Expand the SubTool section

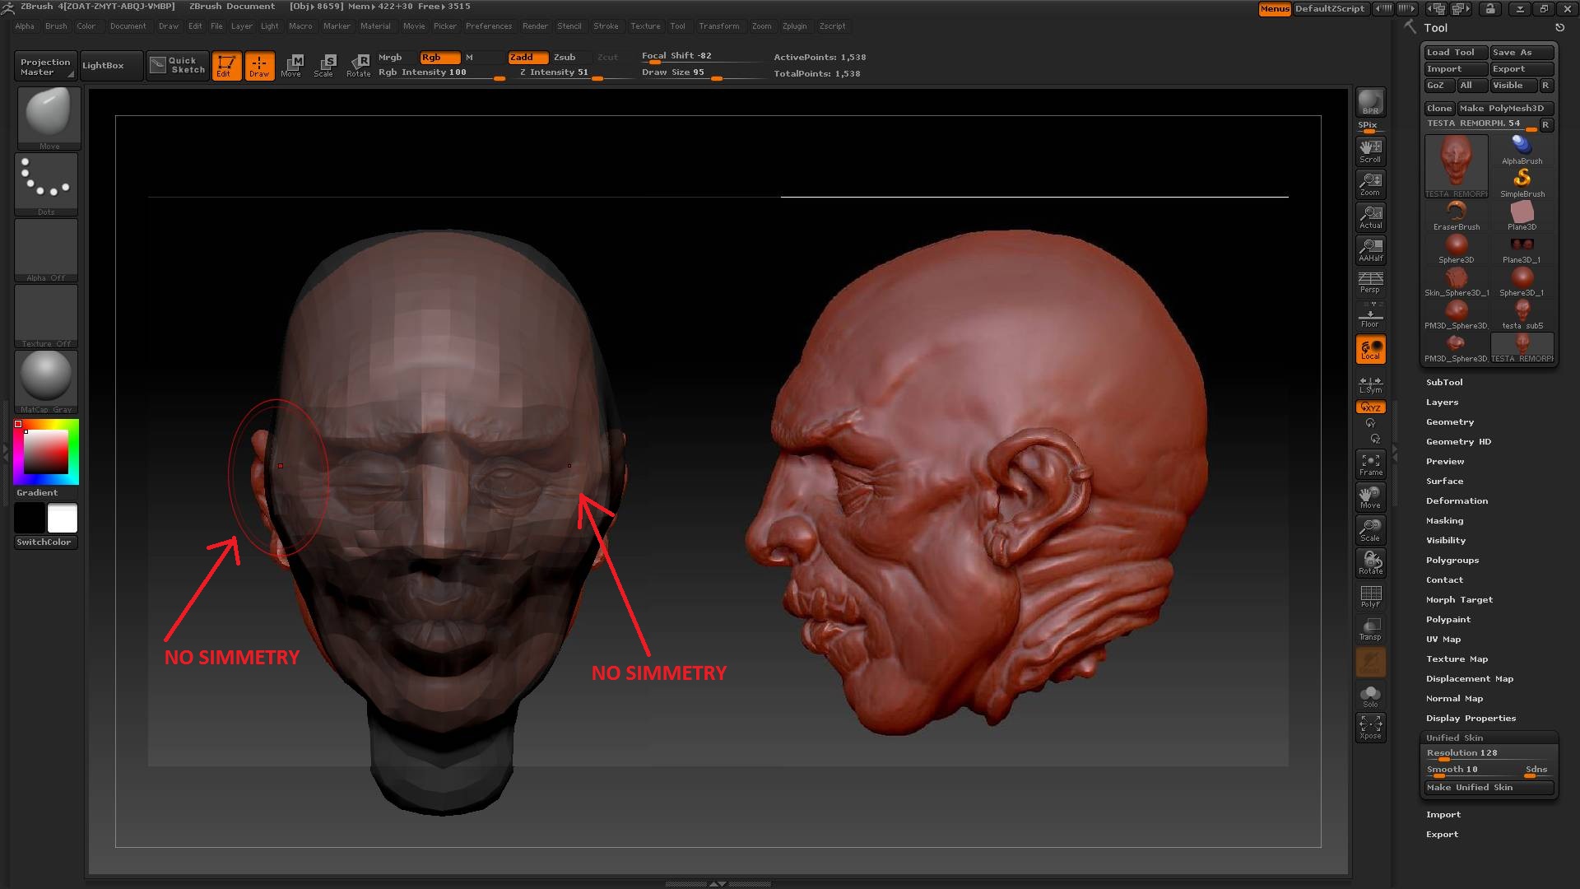pos(1444,383)
